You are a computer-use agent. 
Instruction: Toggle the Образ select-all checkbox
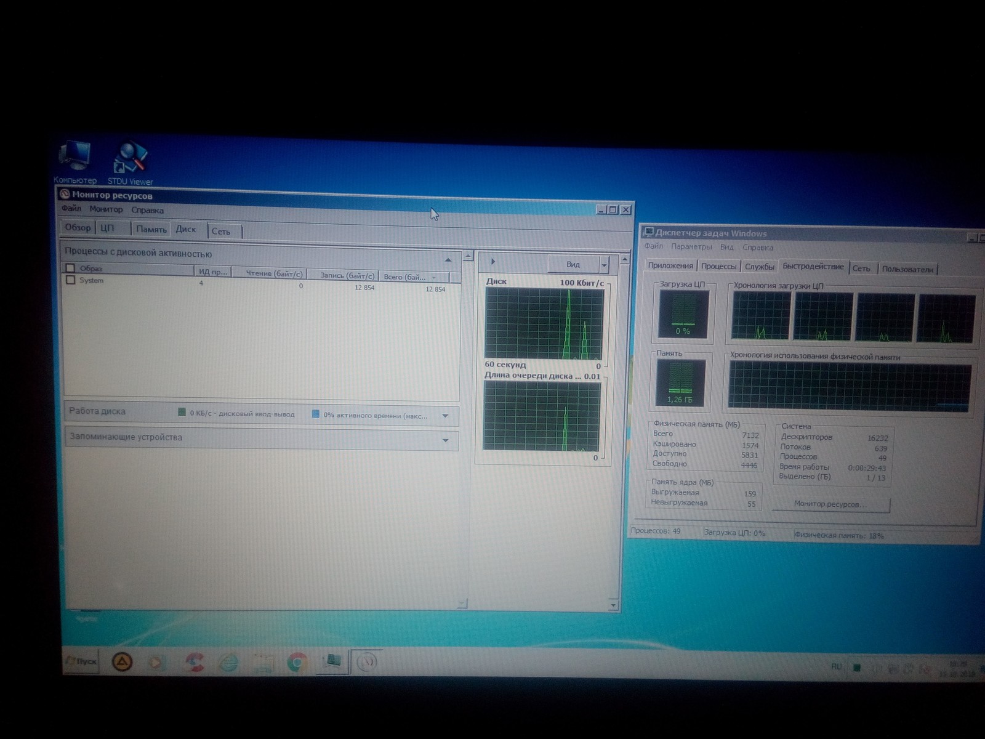click(x=70, y=268)
